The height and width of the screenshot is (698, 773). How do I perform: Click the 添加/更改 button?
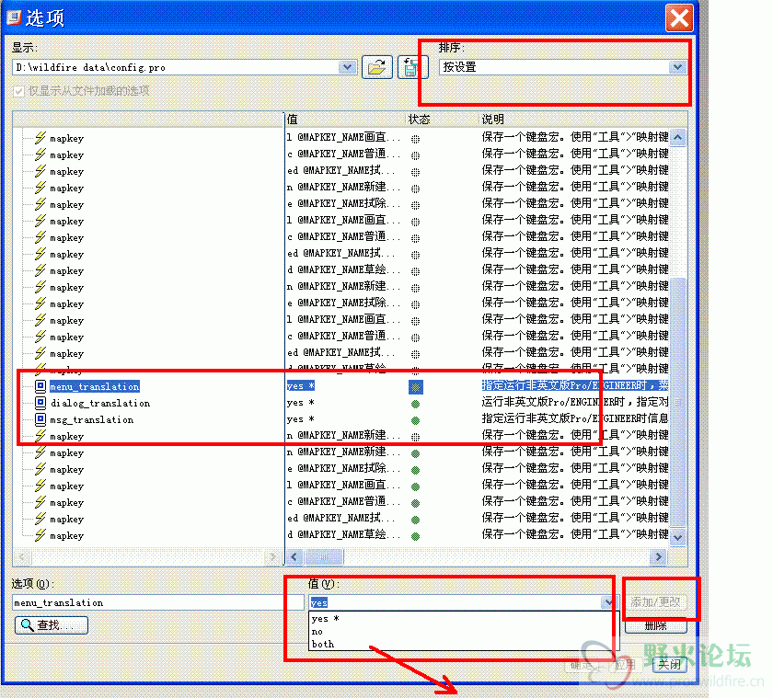[x=655, y=602]
